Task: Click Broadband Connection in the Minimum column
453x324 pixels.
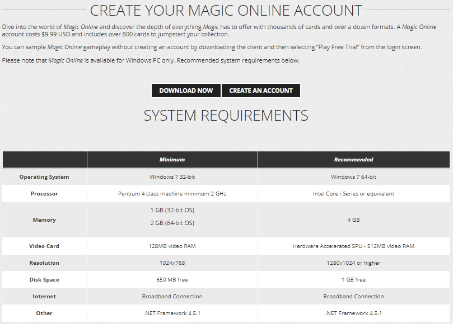Action: [172, 296]
